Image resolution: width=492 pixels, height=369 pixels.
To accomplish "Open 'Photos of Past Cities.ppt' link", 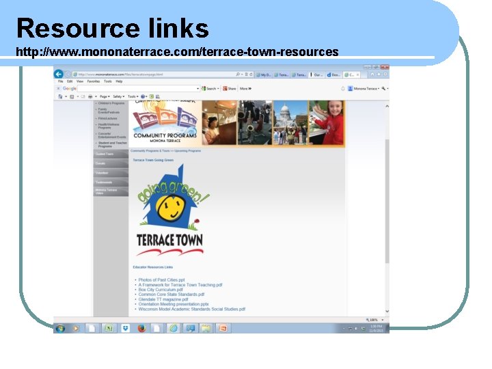I will pos(161,279).
